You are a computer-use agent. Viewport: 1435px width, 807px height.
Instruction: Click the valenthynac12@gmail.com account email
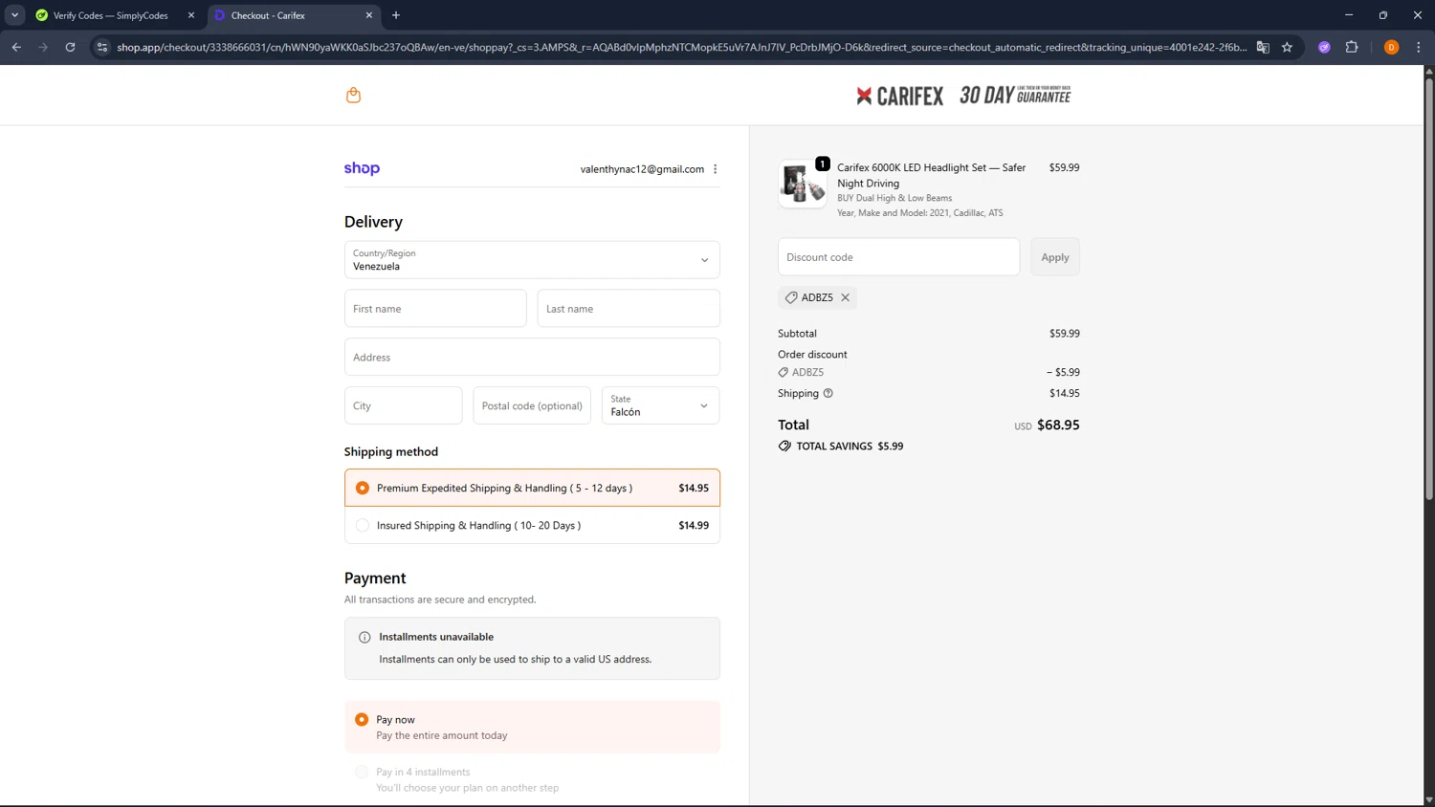[642, 169]
